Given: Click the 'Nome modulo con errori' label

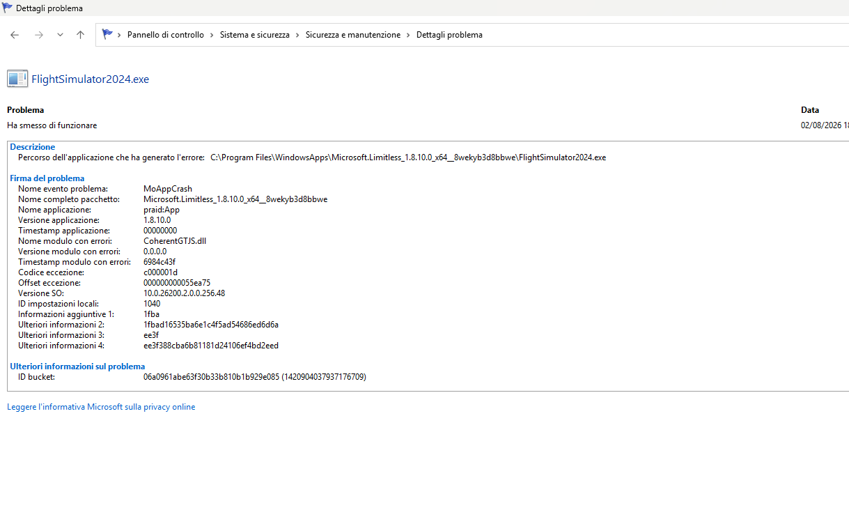Looking at the screenshot, I should coord(65,241).
